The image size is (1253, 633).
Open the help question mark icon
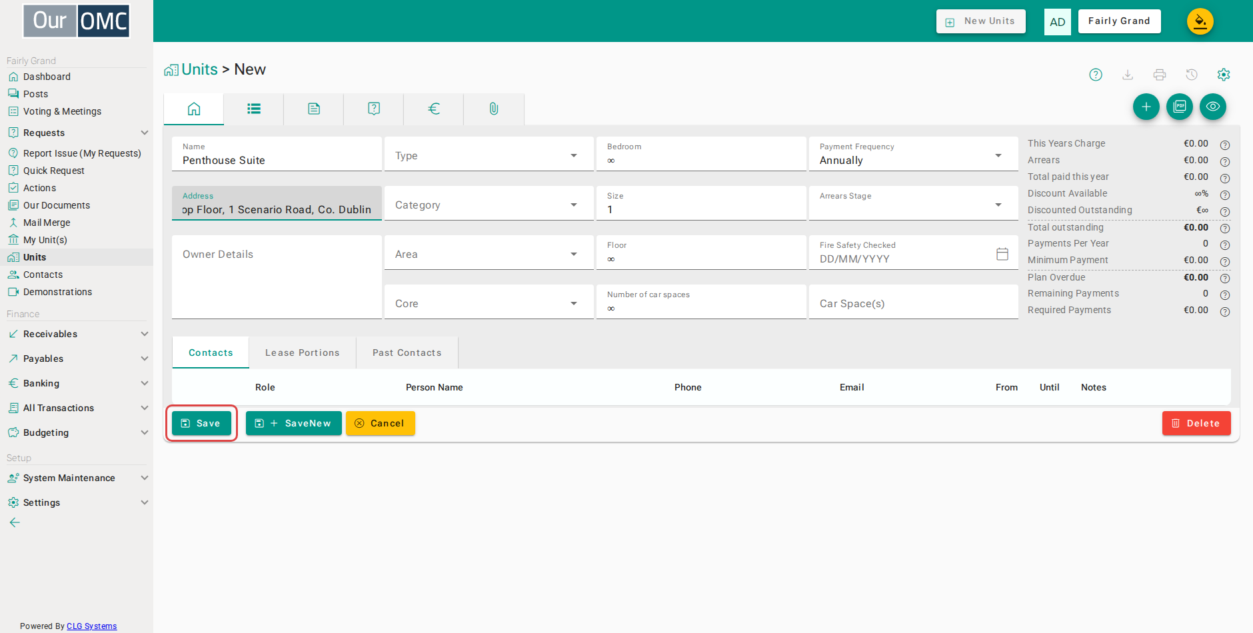[1096, 75]
